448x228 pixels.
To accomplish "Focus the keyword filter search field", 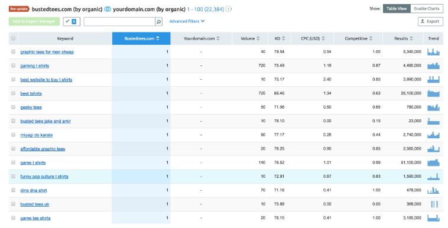I will [x=119, y=21].
